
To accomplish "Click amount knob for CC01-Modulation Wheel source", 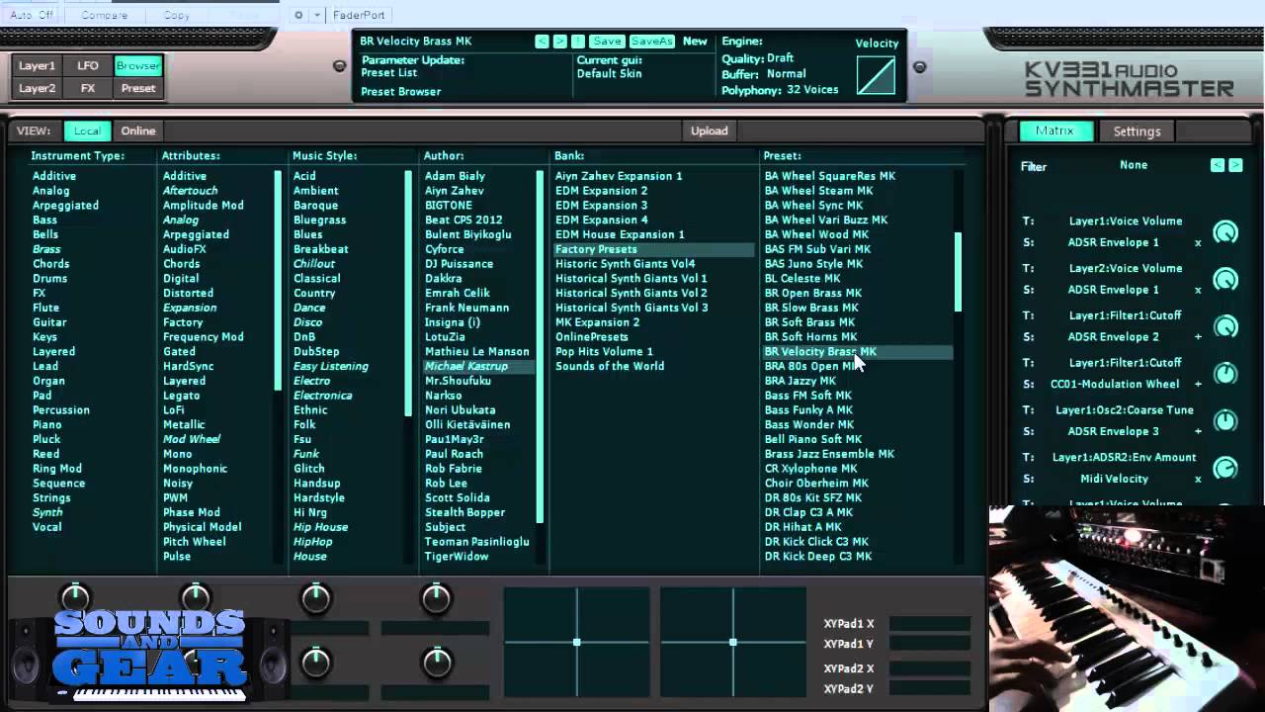I will [x=1225, y=374].
